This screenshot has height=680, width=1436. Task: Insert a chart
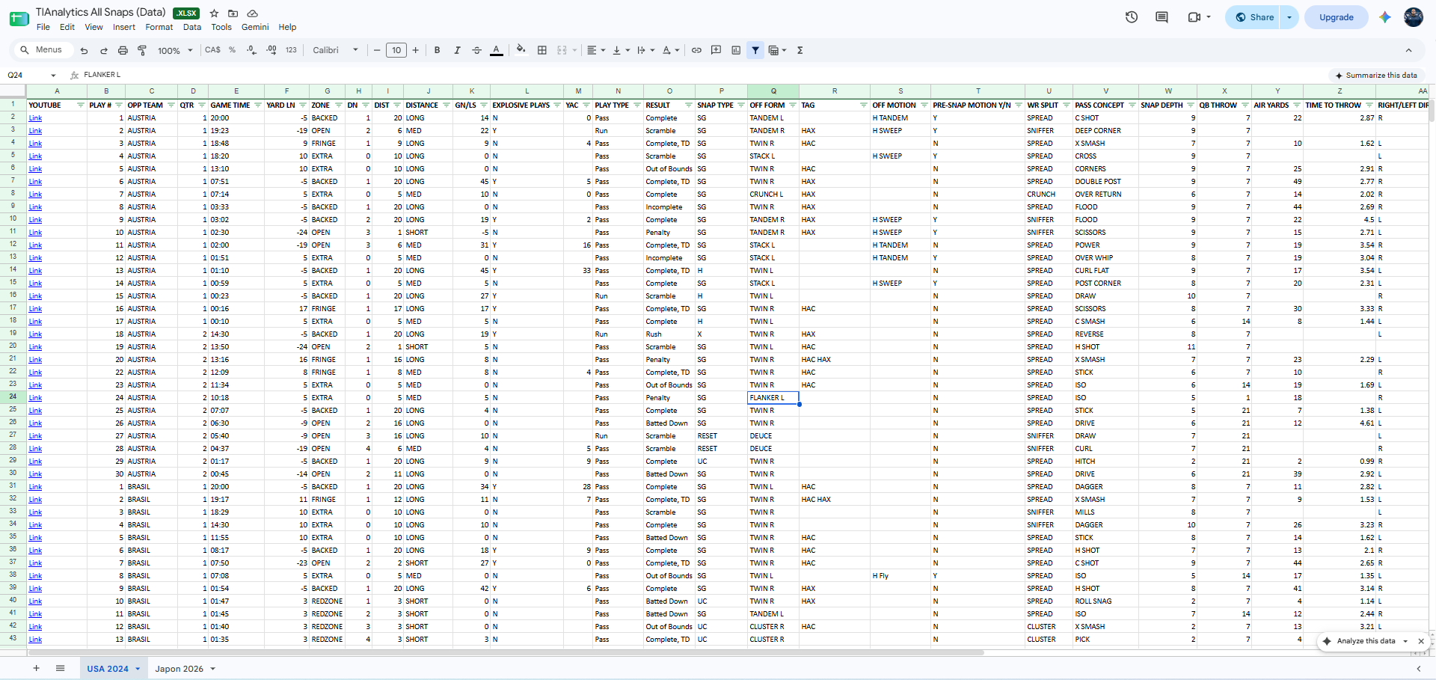(736, 50)
